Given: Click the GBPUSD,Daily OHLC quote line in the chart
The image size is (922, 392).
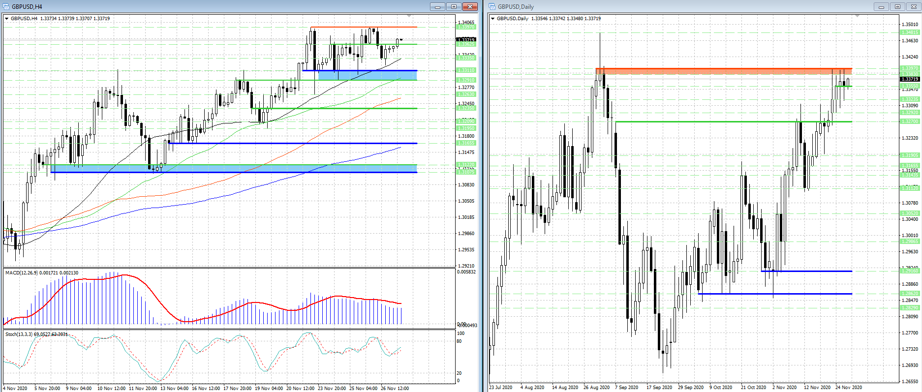Looking at the screenshot, I should pos(549,19).
